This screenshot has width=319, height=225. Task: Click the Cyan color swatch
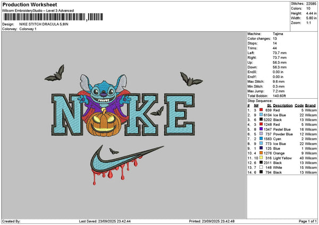261,139
